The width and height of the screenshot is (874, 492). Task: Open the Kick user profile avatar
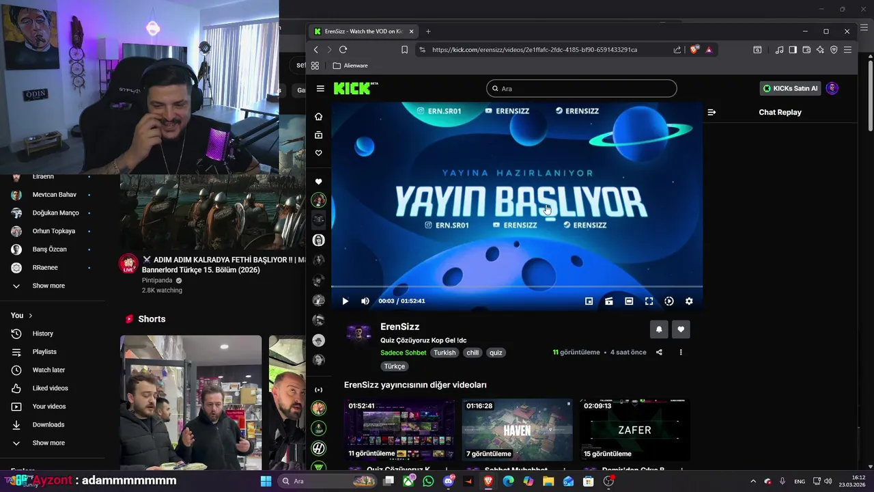tap(832, 88)
